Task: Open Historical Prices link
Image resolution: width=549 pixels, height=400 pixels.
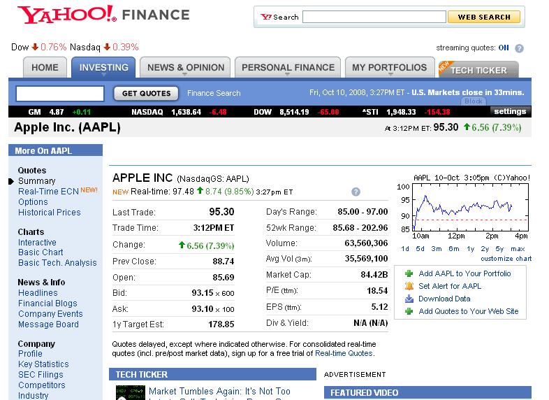Action: coord(50,213)
